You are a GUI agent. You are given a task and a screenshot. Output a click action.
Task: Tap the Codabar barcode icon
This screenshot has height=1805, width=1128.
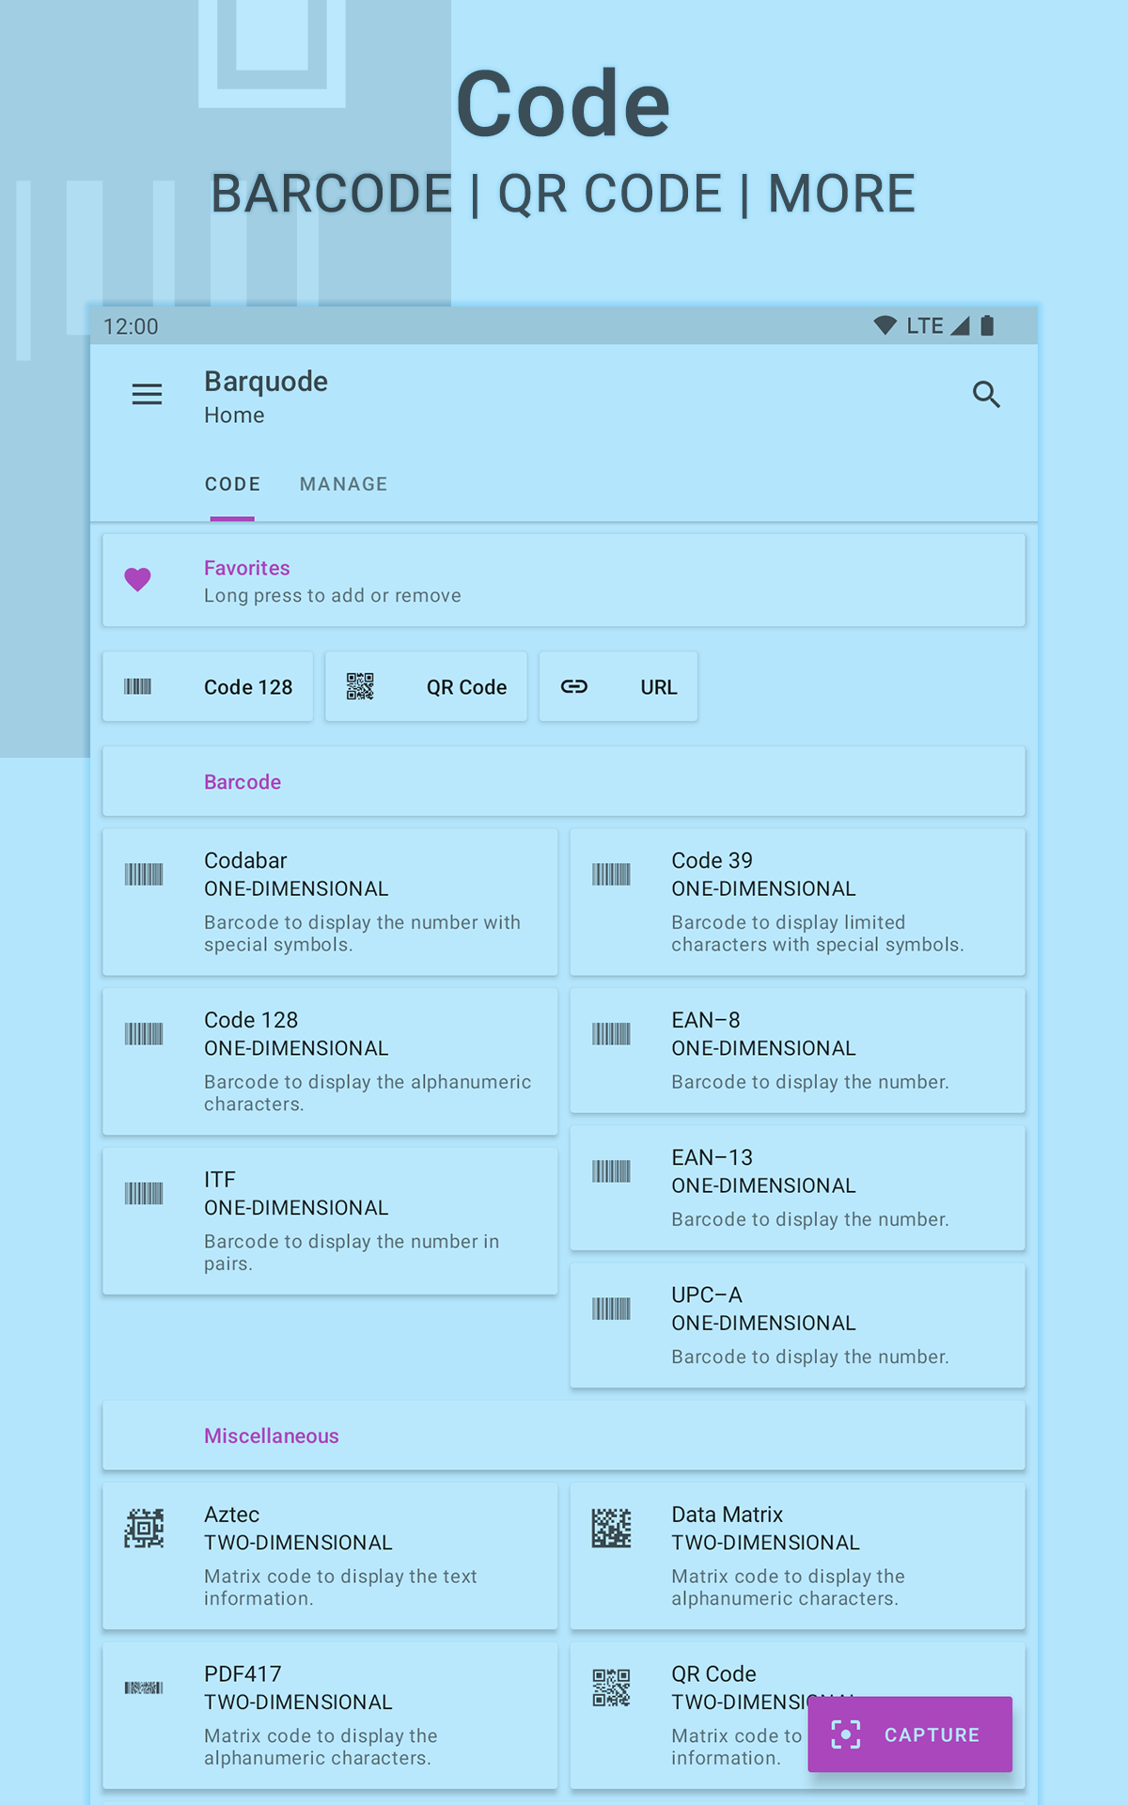pyautogui.click(x=144, y=874)
